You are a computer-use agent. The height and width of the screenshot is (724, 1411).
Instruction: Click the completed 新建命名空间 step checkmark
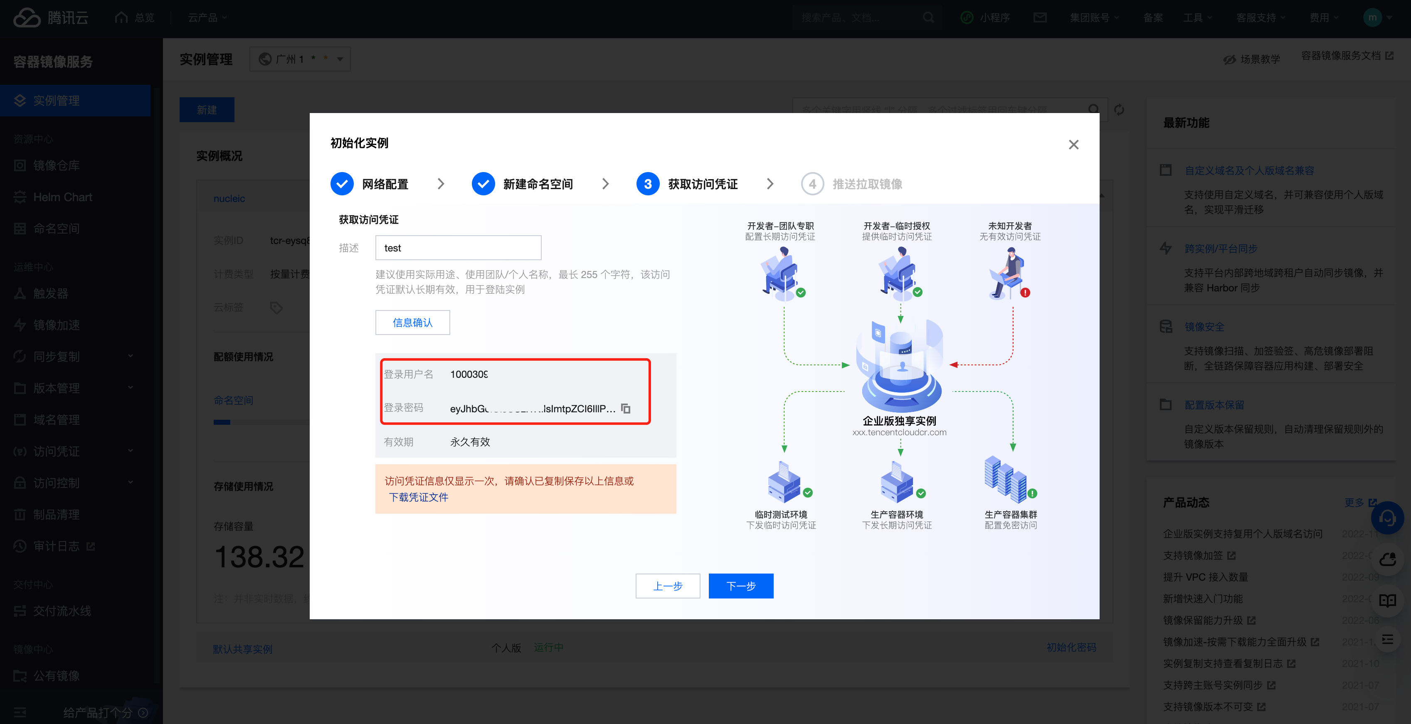483,184
